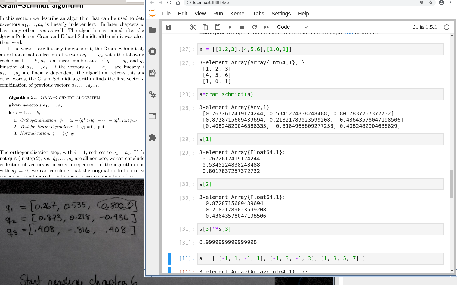The image size is (457, 285).
Task: Bookmark the page with the star icon
Action: click(431, 3)
